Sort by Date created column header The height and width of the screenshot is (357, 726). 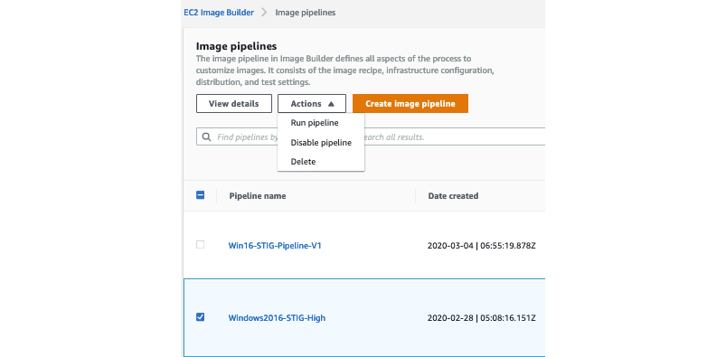[x=453, y=196]
